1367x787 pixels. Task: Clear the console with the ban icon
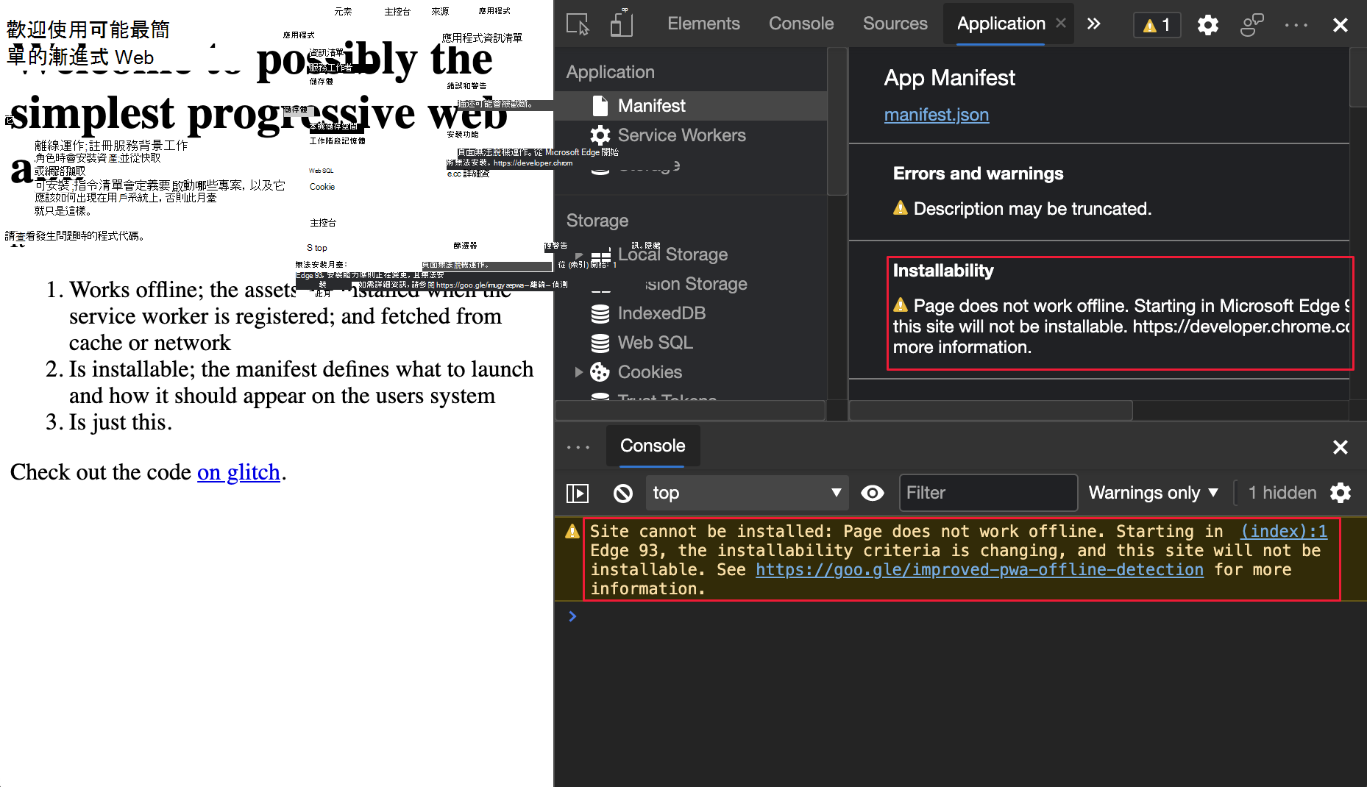point(622,493)
